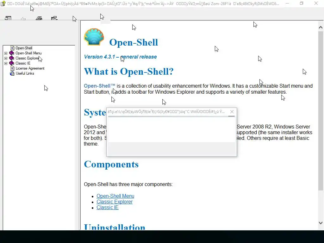Viewport: 324px width, 243px height.
Task: Expand the Classic Explorer tree node
Action: [x=6, y=58]
